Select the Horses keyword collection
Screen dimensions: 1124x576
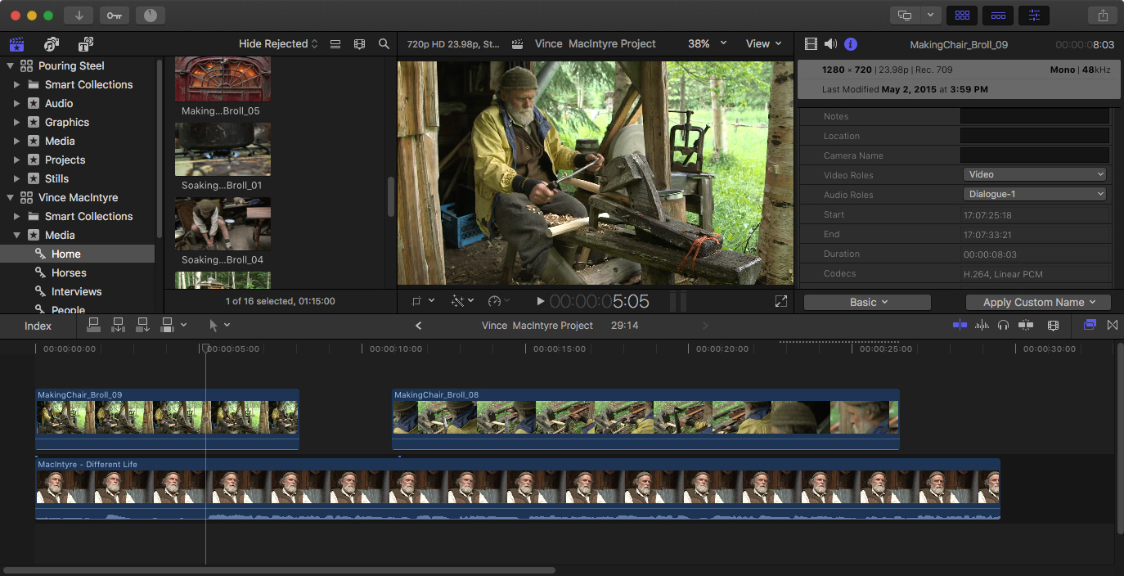(x=69, y=273)
